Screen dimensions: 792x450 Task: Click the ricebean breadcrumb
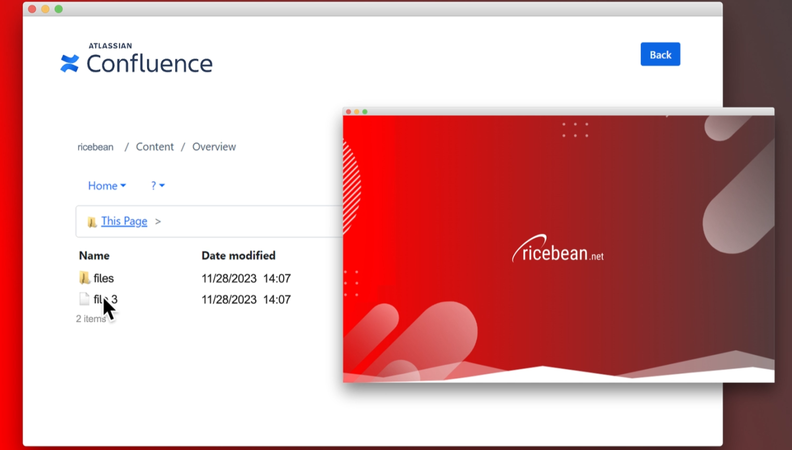95,147
